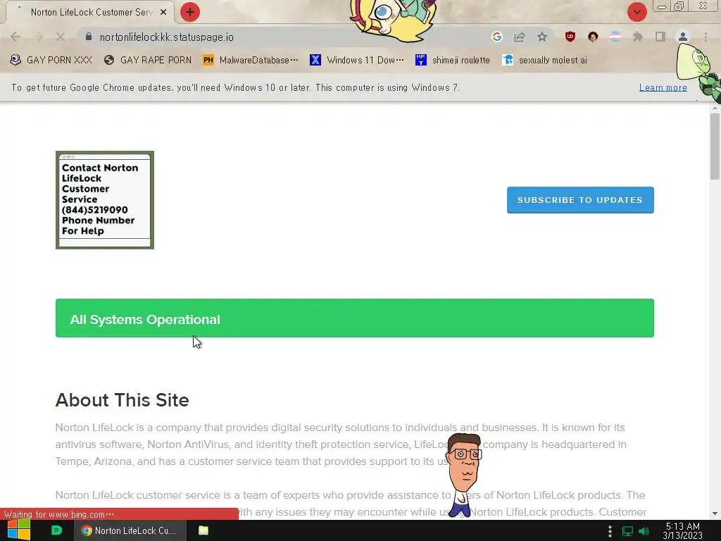Viewport: 721px width, 541px height.
Task: Show hidden system tray icons
Action: (x=610, y=531)
